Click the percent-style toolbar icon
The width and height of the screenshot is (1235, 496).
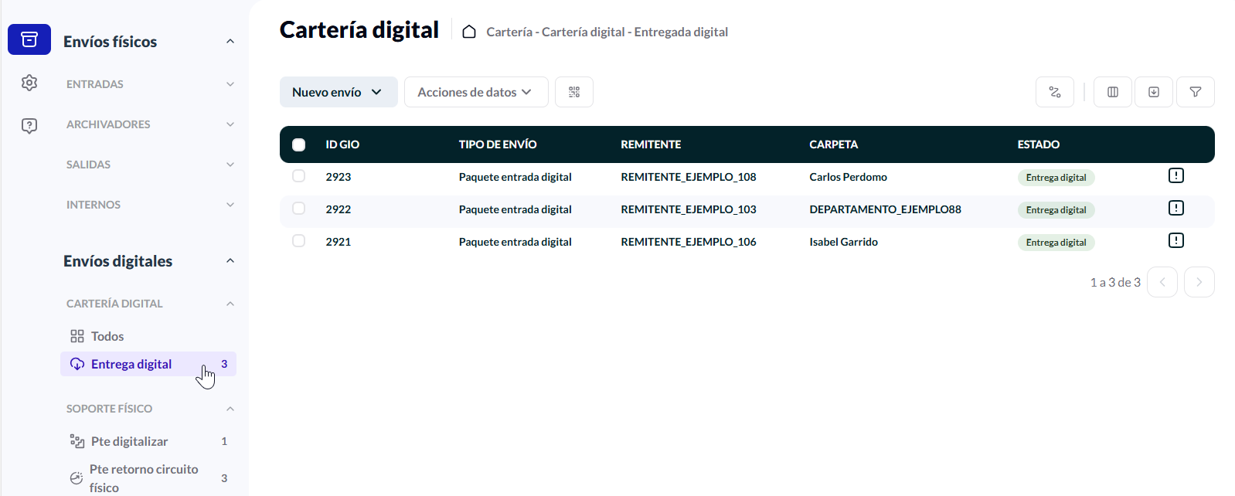(1055, 92)
